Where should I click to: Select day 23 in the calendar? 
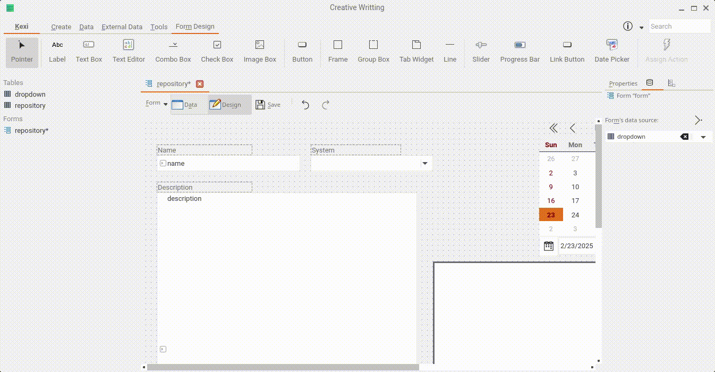tap(551, 215)
